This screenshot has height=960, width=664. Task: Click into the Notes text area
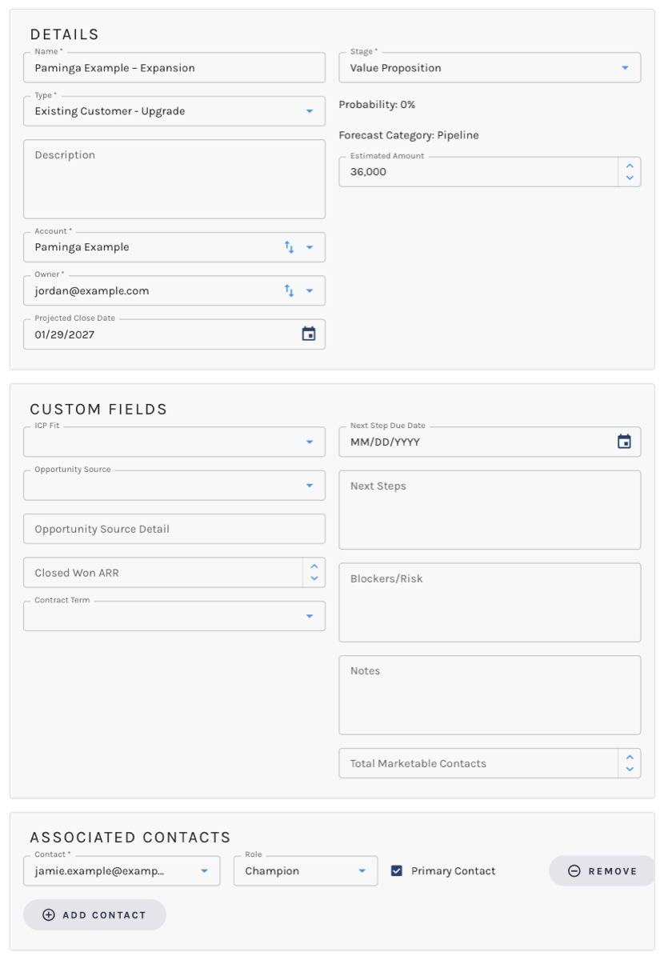pyautogui.click(x=490, y=695)
